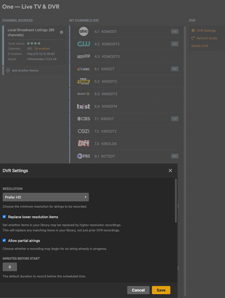Click the DVR Settings dialog scrollbar
Image resolution: width=225 pixels, height=298 pixels.
click(176, 201)
